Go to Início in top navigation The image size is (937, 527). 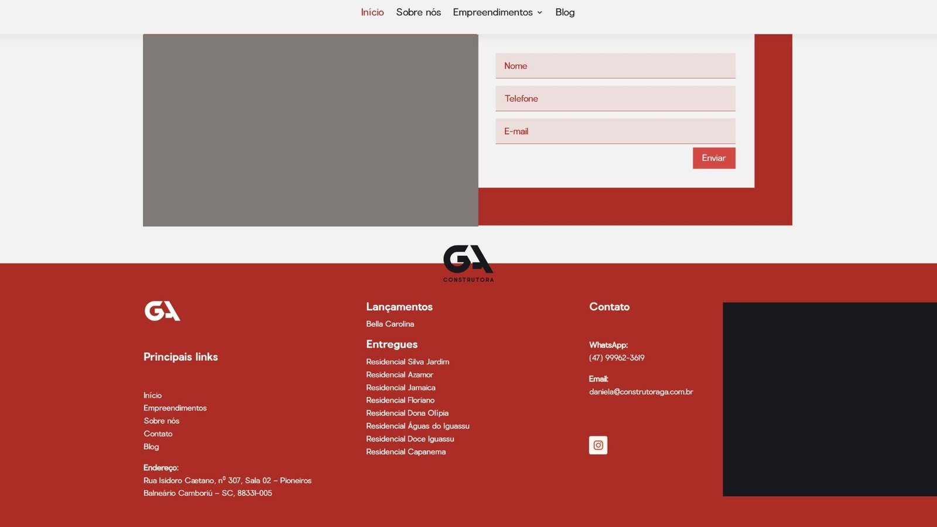tap(372, 12)
